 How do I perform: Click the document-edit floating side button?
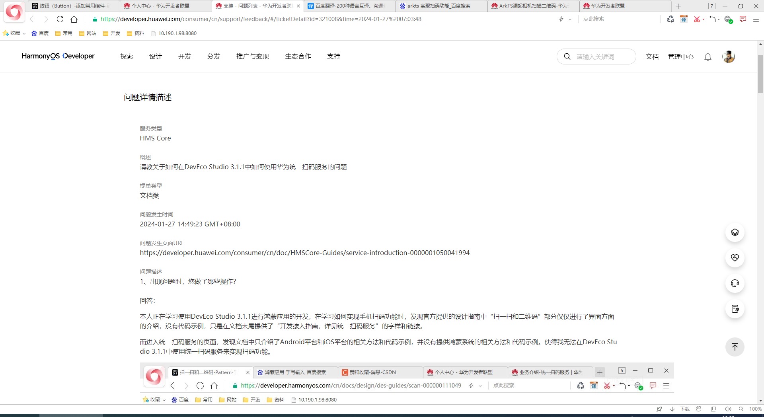point(735,309)
